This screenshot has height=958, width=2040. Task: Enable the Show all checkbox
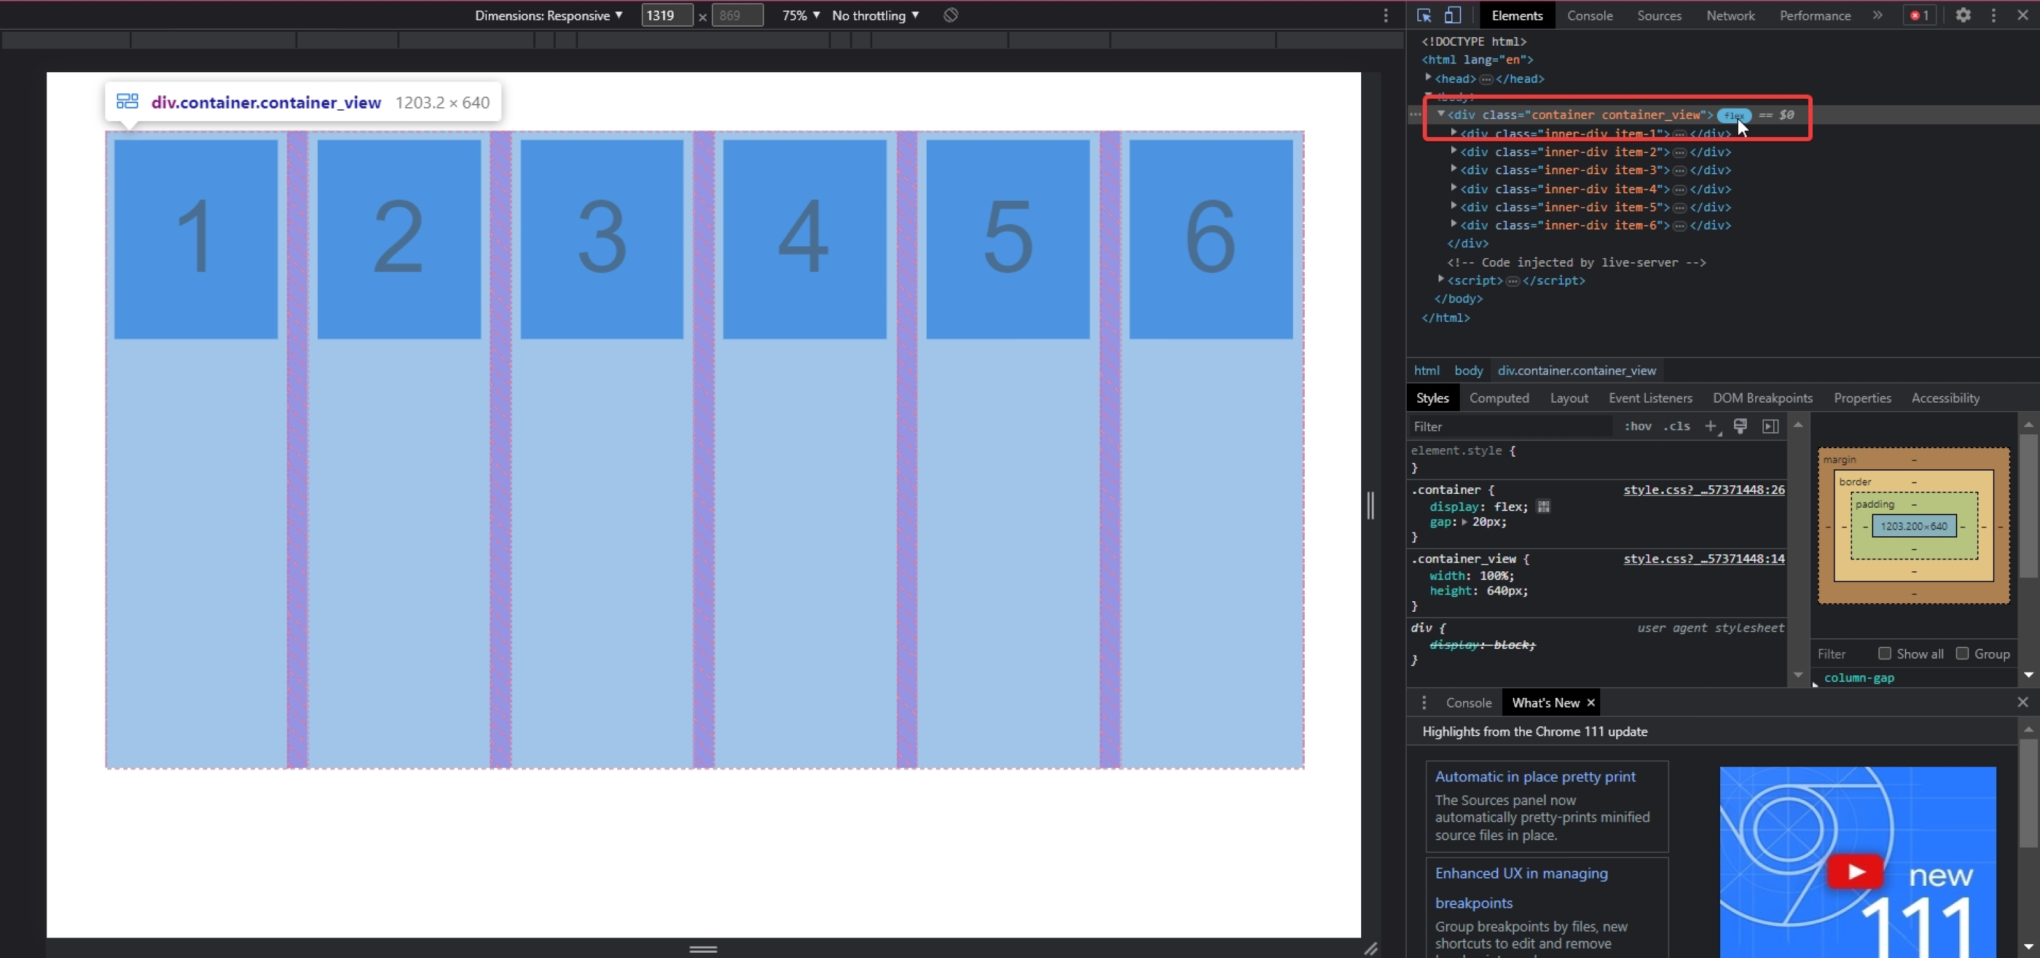(x=1885, y=653)
